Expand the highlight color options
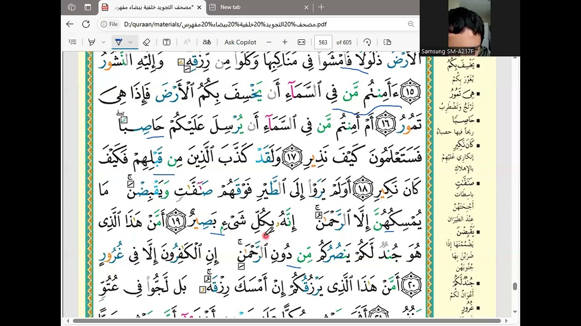The height and width of the screenshot is (326, 581). pos(103,42)
